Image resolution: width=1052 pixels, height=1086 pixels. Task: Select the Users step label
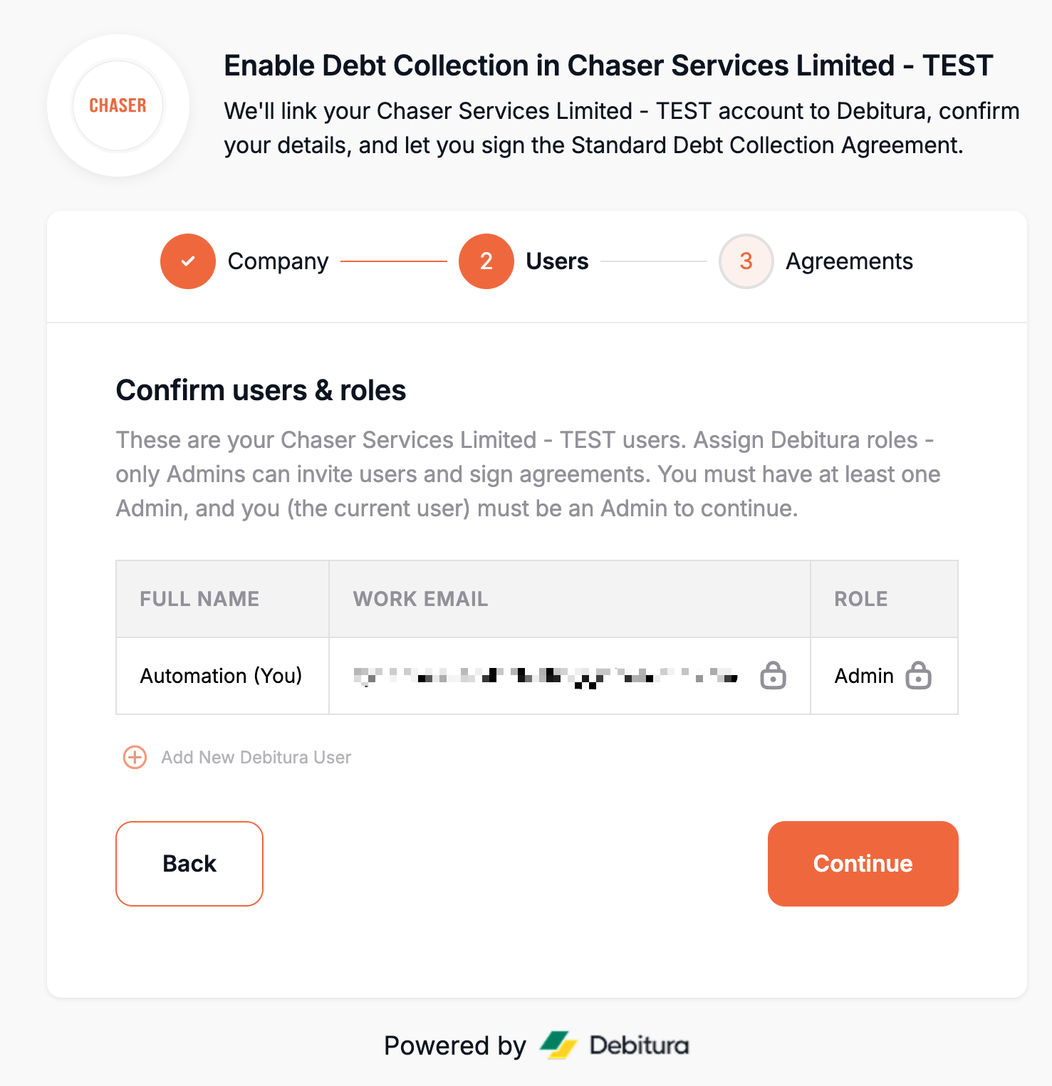[557, 261]
